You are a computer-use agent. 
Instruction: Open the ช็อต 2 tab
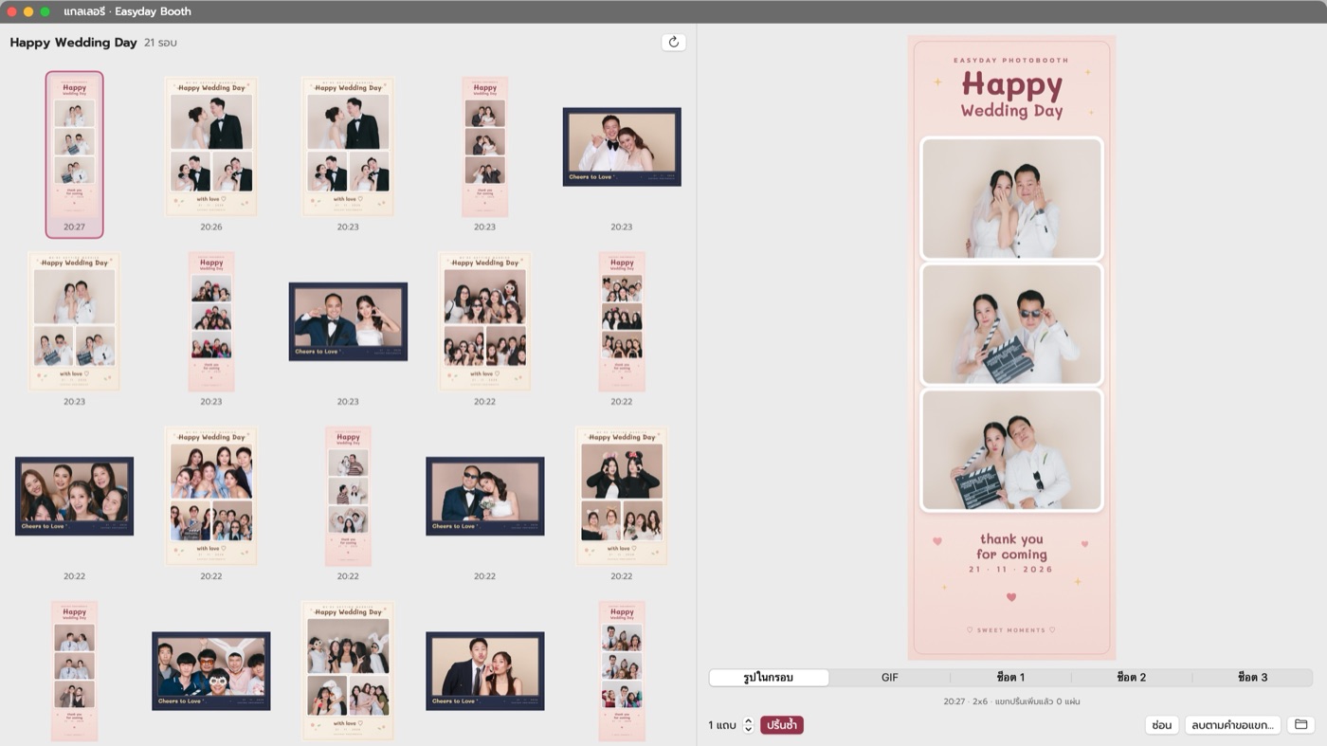pos(1132,678)
